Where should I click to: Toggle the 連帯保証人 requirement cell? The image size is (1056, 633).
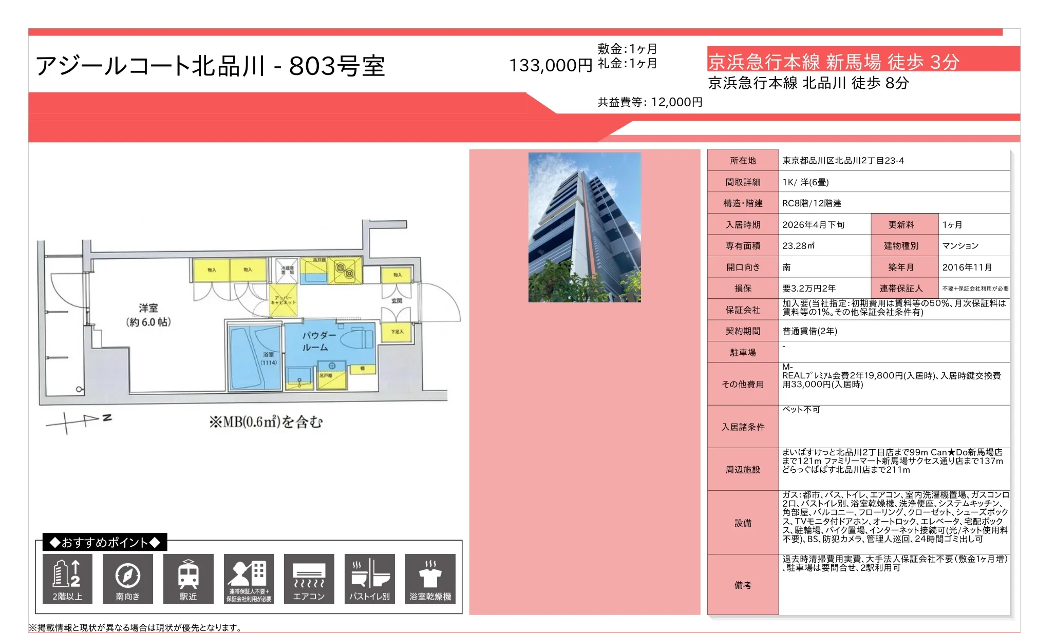point(904,289)
